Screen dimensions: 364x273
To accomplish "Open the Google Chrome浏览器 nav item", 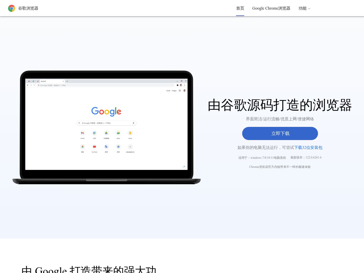I will click(x=271, y=8).
